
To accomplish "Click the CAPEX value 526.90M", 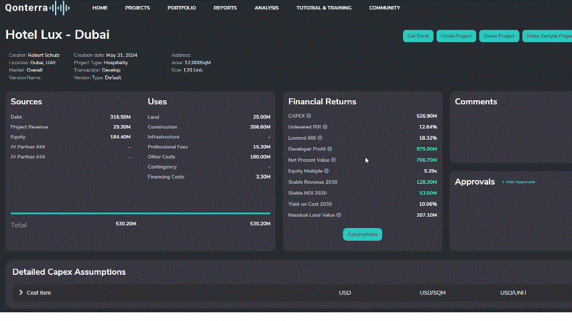I will click(426, 116).
